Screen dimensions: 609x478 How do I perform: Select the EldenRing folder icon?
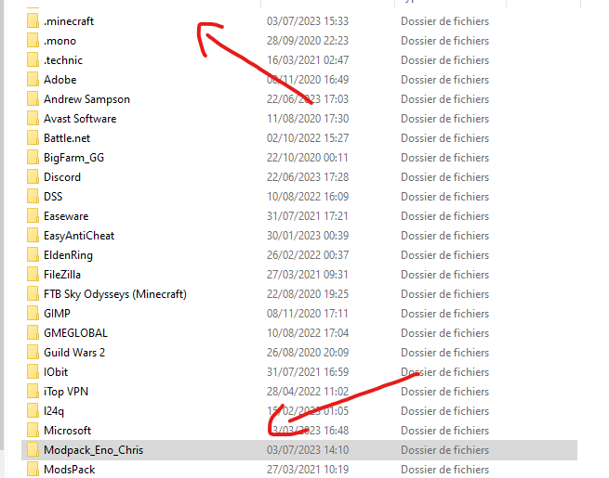(x=33, y=254)
